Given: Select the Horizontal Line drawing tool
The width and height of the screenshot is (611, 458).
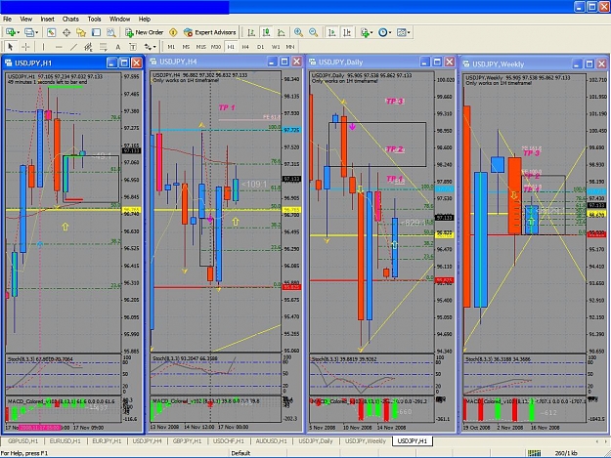Looking at the screenshot, I should pyautogui.click(x=59, y=47).
